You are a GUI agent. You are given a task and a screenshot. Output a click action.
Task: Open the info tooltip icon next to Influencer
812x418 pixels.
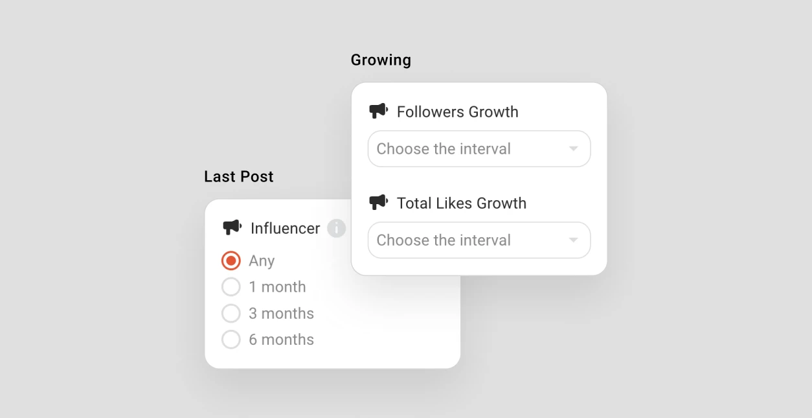pyautogui.click(x=336, y=228)
